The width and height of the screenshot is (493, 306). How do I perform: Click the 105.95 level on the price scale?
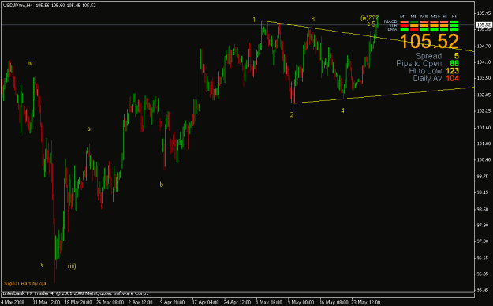coord(484,13)
